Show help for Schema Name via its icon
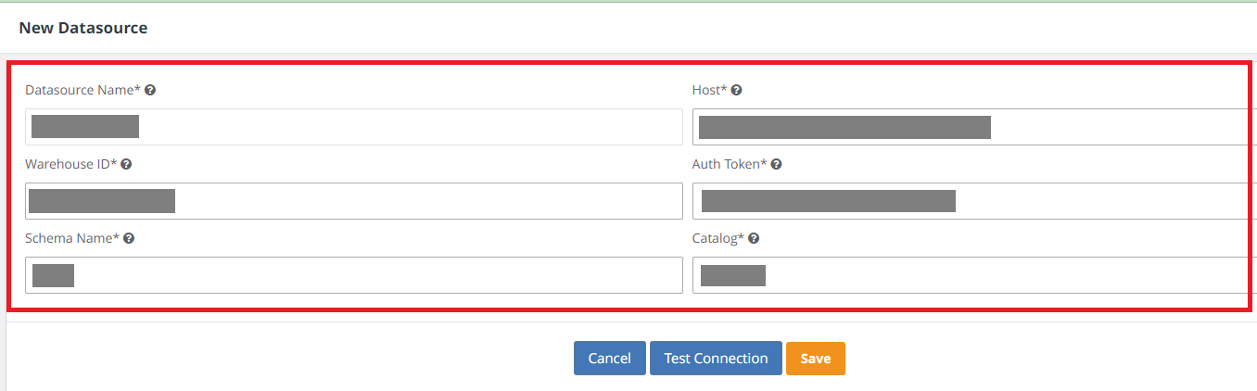The width and height of the screenshot is (1257, 391). (x=129, y=238)
